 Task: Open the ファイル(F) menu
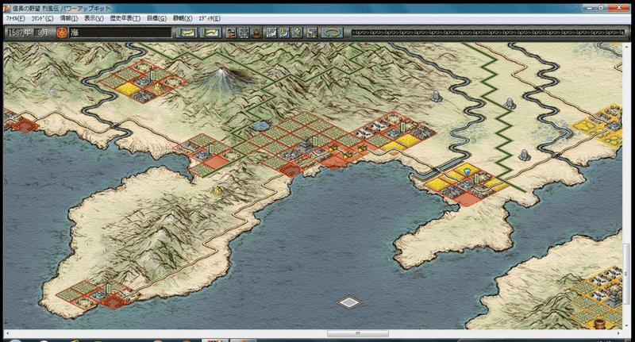(x=15, y=18)
